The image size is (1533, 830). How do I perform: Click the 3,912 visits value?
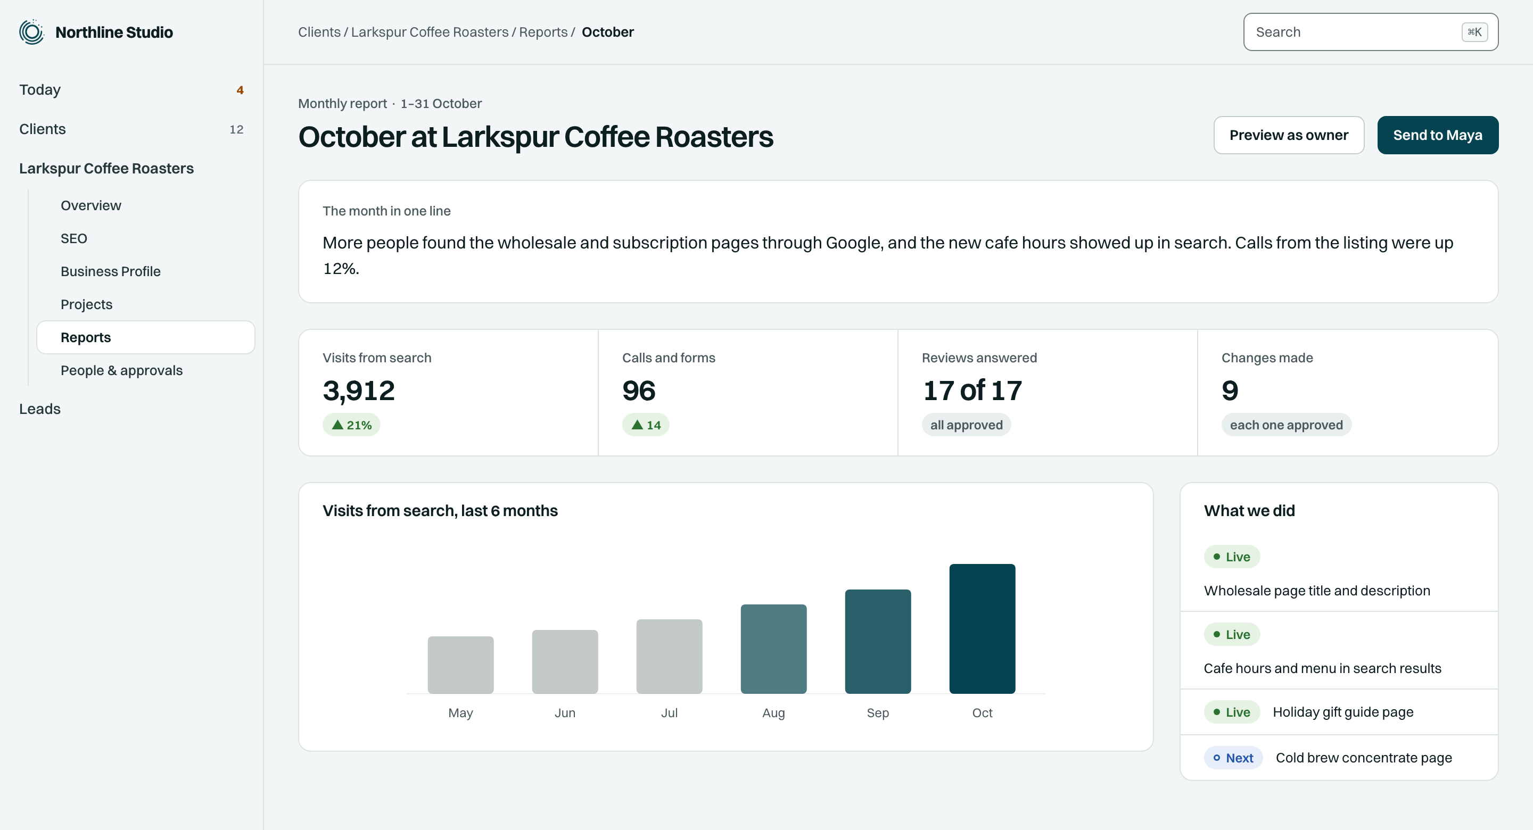pos(359,391)
